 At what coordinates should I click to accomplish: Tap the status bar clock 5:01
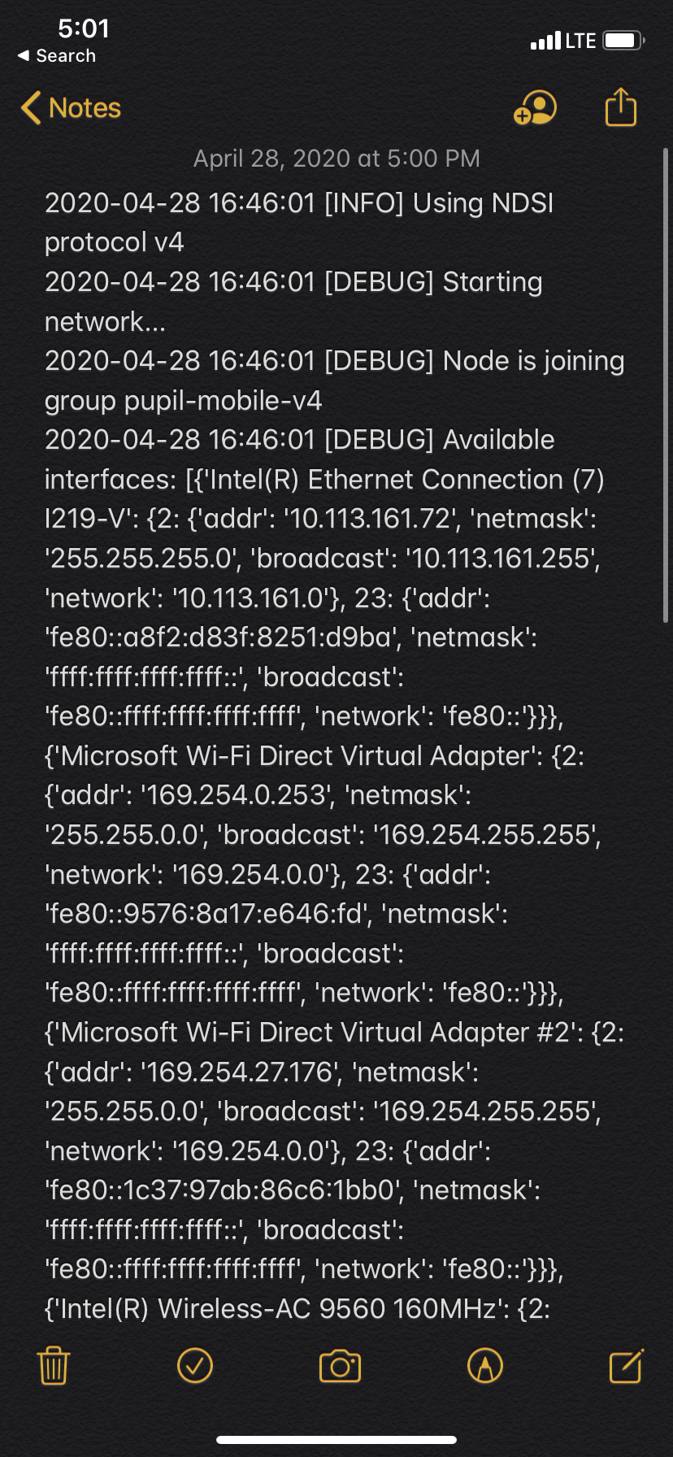(84, 28)
